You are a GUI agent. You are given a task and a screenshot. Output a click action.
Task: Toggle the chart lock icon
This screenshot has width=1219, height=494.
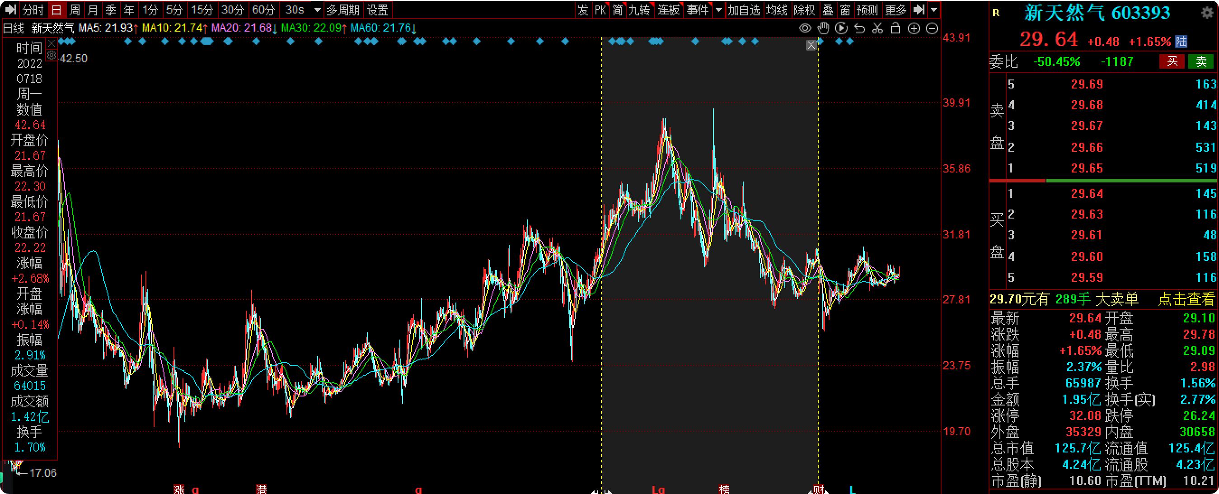(895, 28)
